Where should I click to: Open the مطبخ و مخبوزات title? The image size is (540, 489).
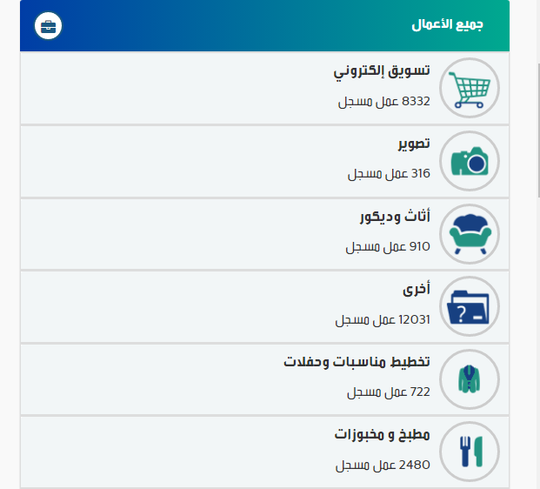[x=383, y=434]
